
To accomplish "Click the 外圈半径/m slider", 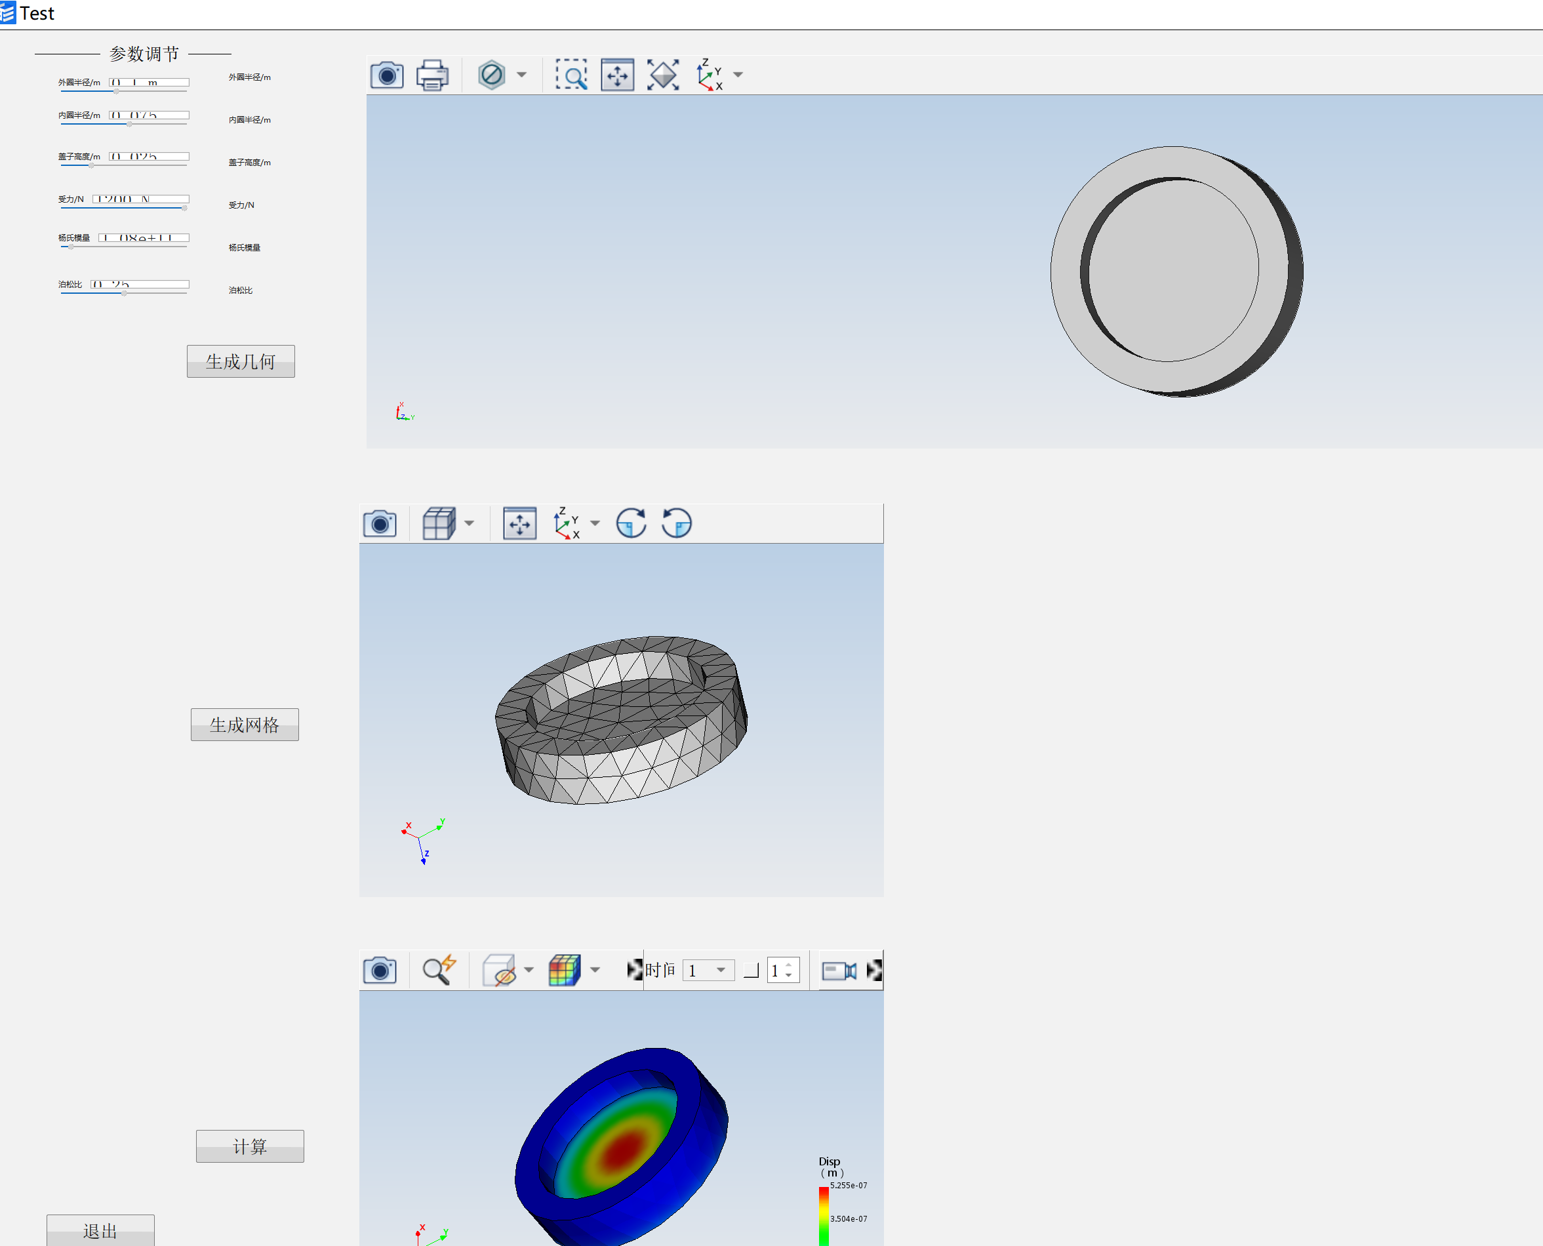I will [x=124, y=91].
